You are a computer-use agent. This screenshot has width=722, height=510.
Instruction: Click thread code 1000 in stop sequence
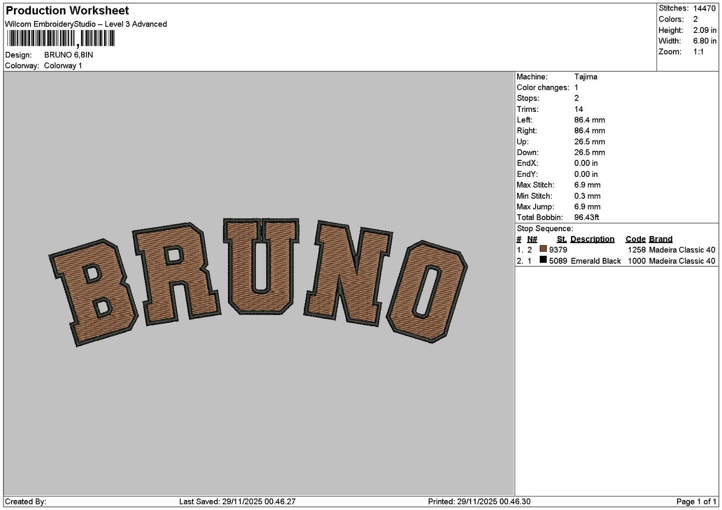637,261
